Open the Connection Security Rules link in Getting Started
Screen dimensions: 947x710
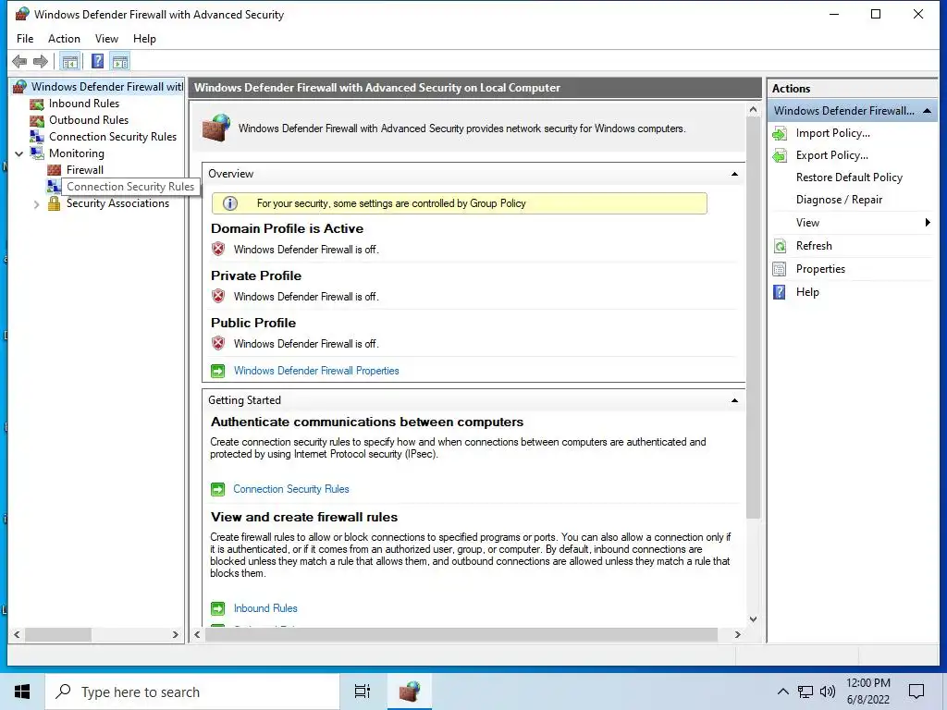click(x=291, y=489)
